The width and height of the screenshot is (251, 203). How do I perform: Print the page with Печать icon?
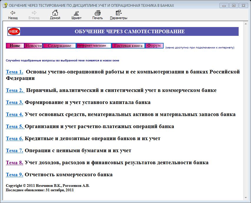(x=97, y=13)
